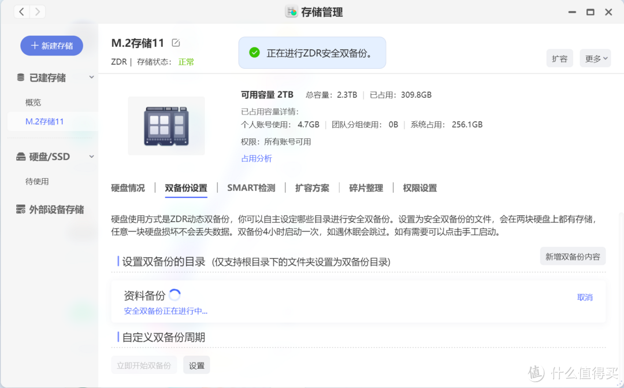Click the back navigation arrow icon

click(21, 11)
